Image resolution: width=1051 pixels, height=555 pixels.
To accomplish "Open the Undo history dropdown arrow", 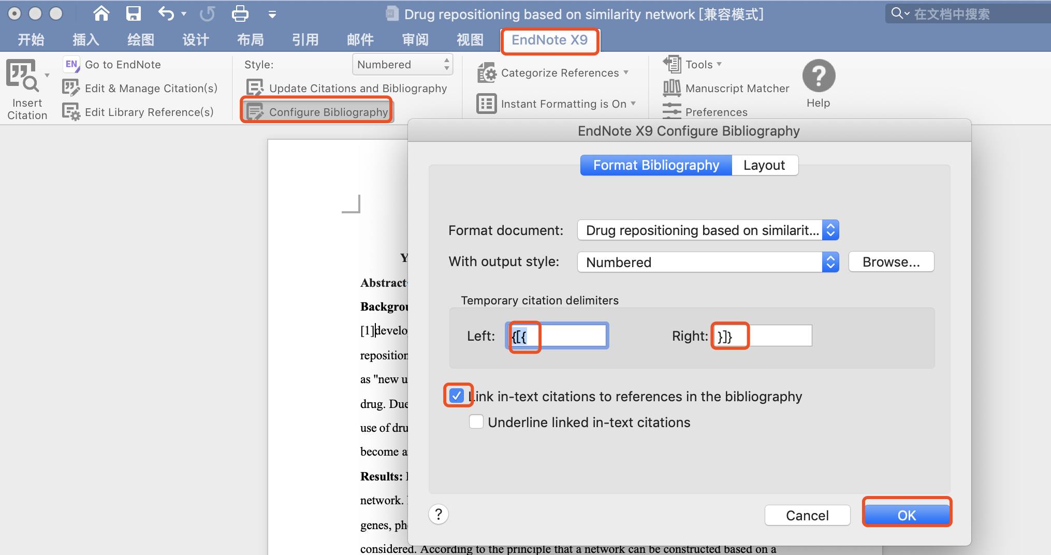I will [184, 14].
